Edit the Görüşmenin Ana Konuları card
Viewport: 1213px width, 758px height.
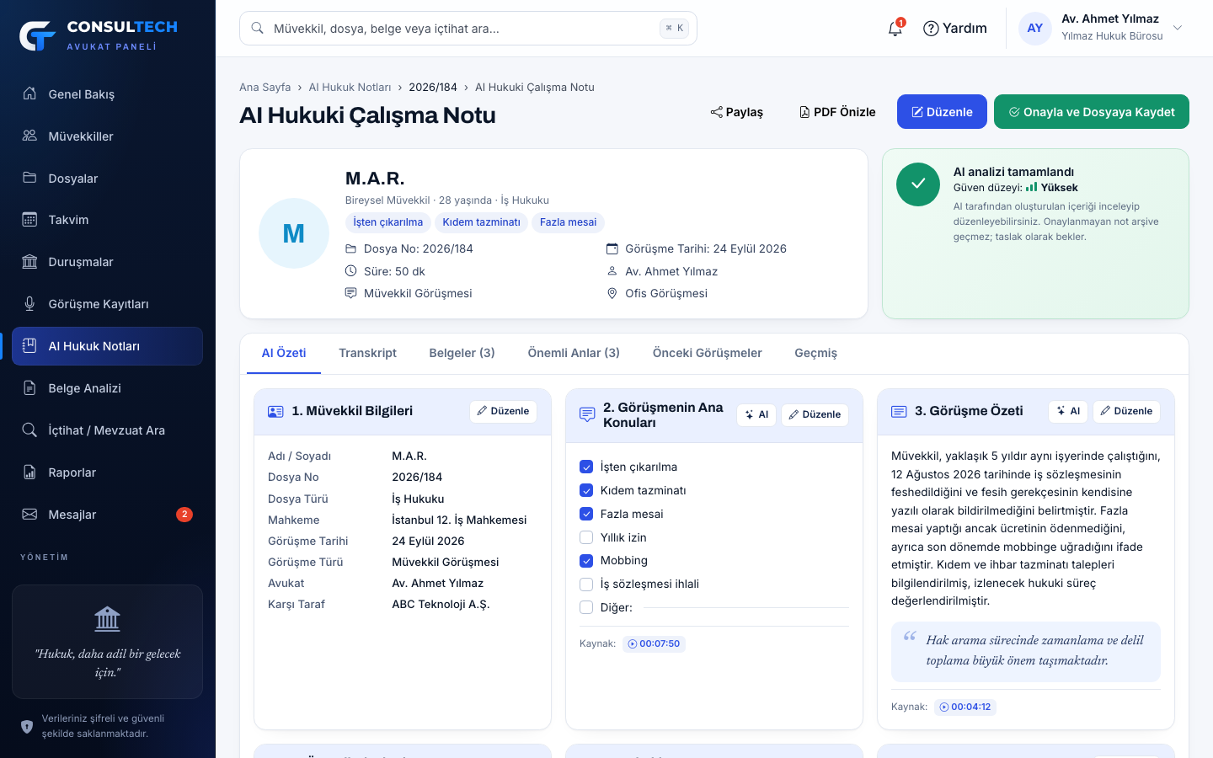click(815, 414)
